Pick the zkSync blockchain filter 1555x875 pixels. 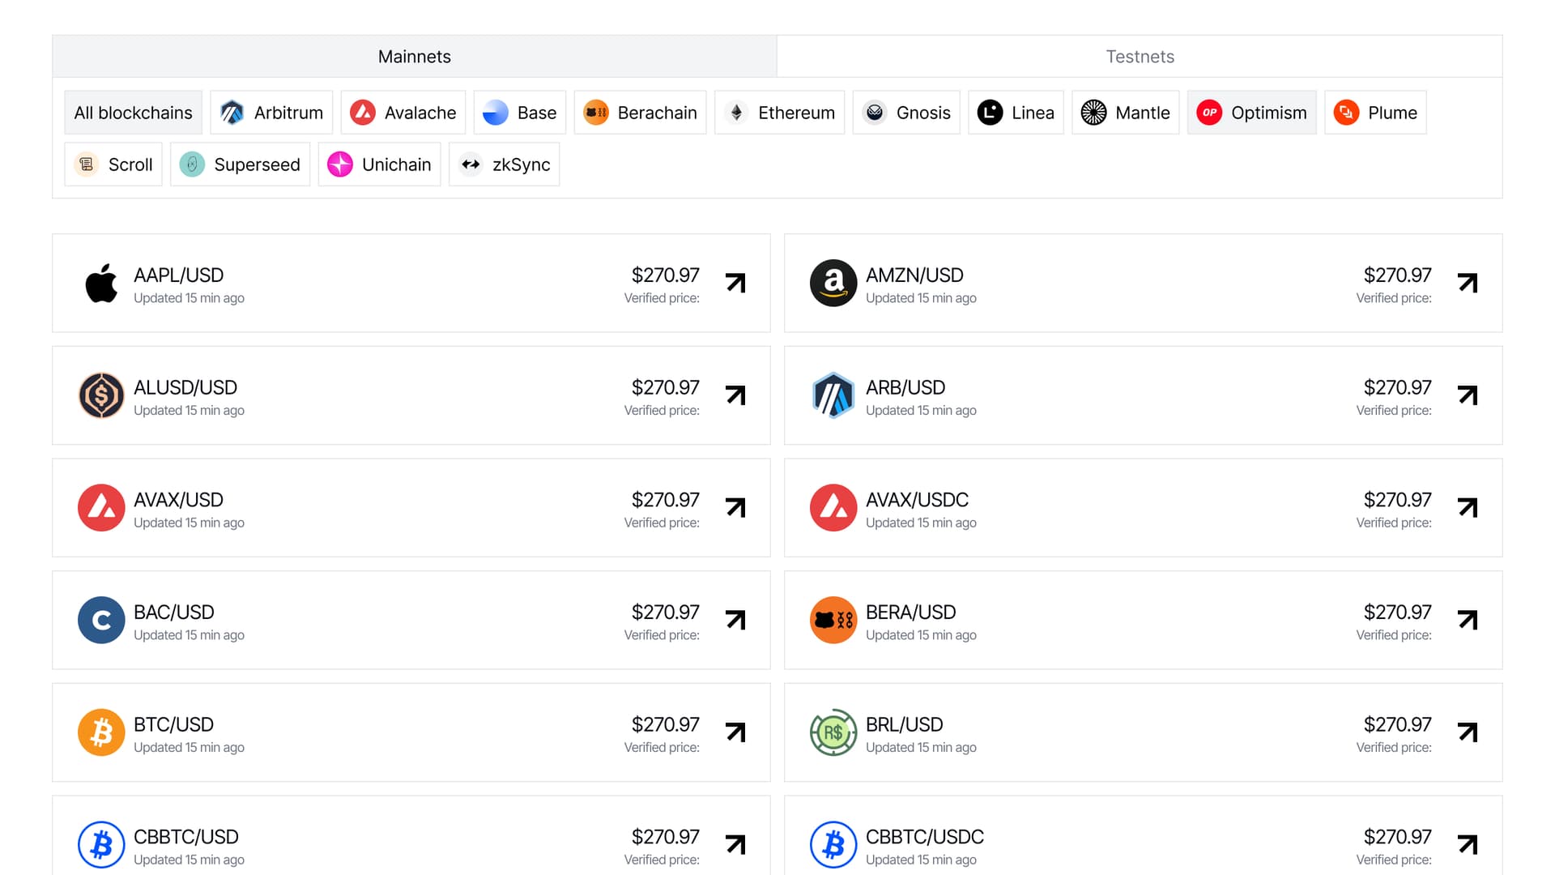point(505,164)
